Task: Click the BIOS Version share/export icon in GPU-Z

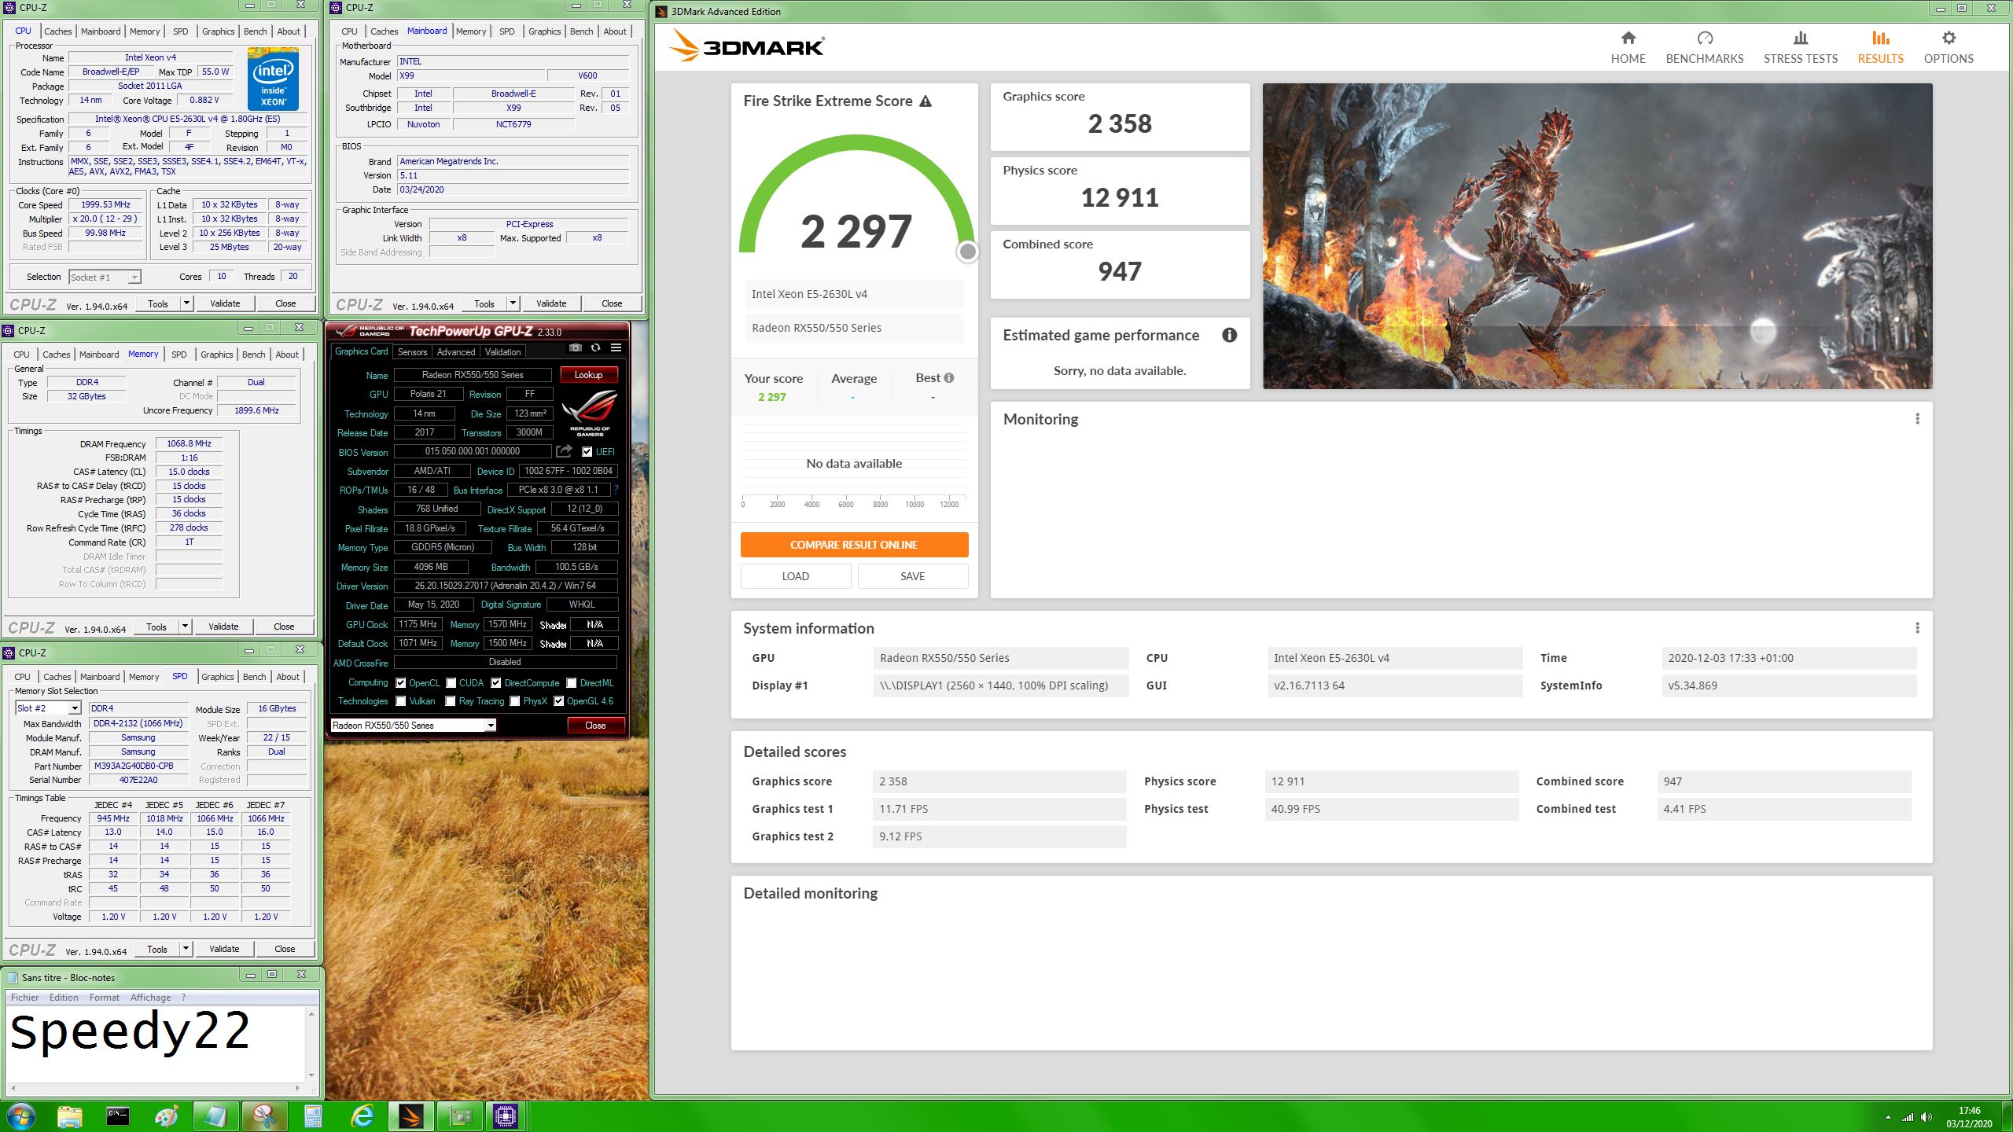Action: click(x=564, y=451)
